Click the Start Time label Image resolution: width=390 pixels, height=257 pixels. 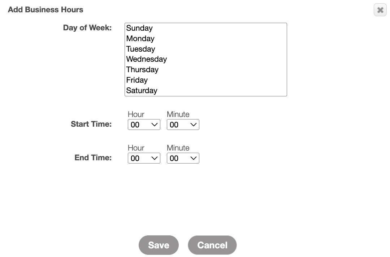pos(91,124)
